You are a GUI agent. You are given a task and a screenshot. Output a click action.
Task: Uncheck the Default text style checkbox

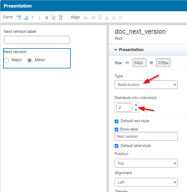[117, 121]
